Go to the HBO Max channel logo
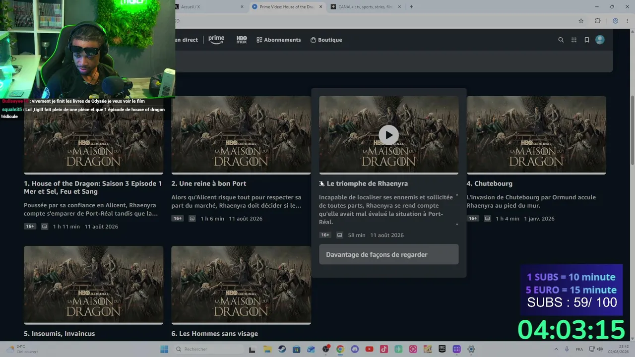The width and height of the screenshot is (635, 357). (242, 40)
